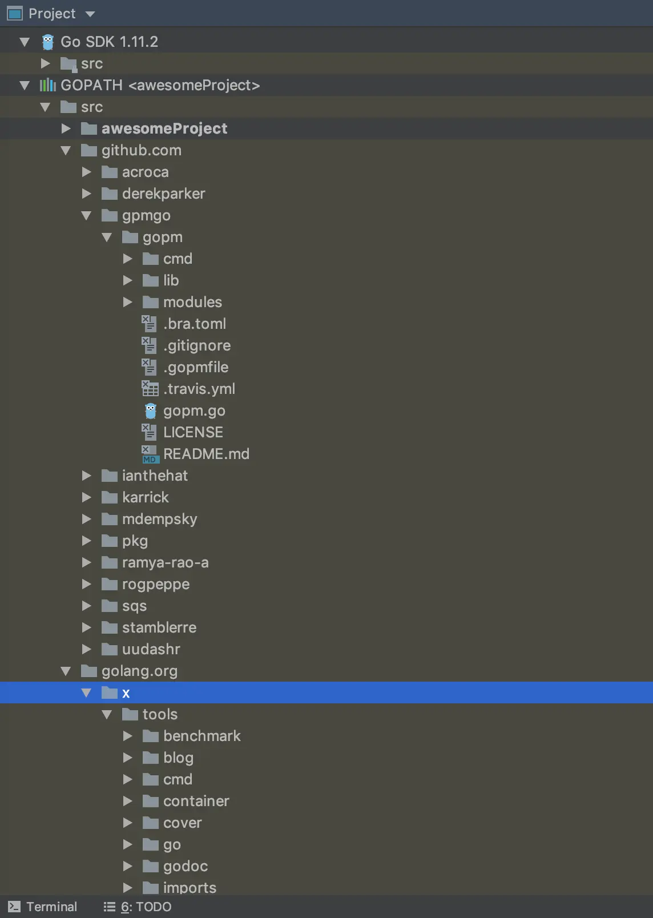
Task: Select the .travis.yml file name
Action: pyautogui.click(x=199, y=389)
